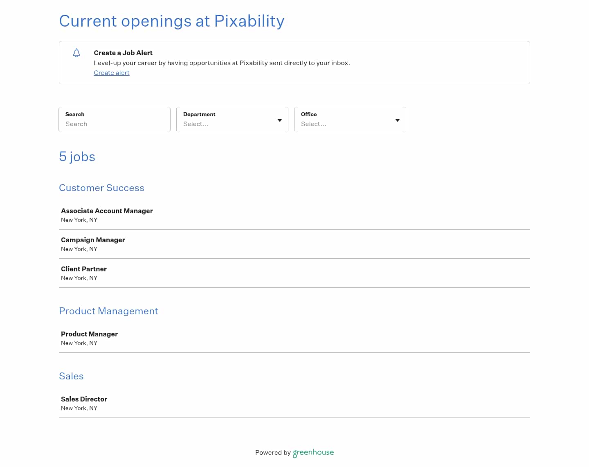Expand the Department dropdown arrow
The width and height of the screenshot is (589, 467).
coord(280,120)
